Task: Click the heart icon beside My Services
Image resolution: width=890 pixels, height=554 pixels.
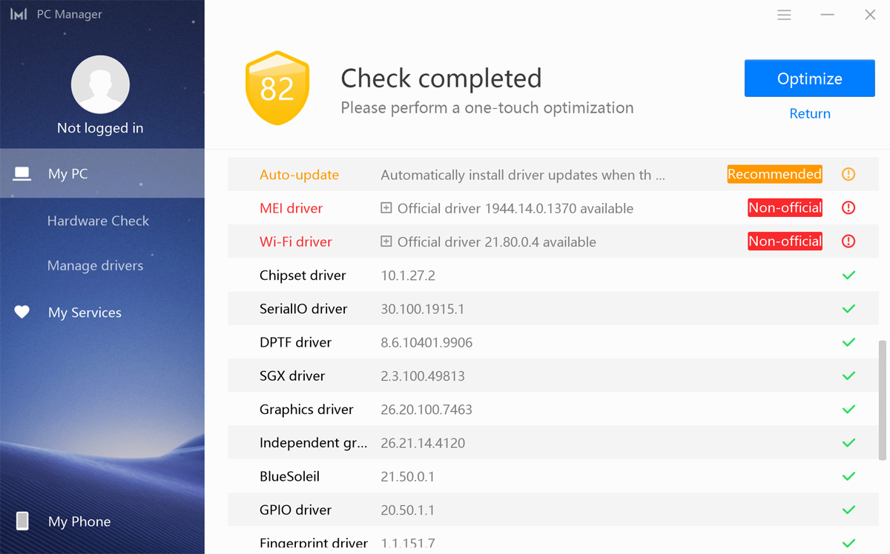Action: coord(22,312)
